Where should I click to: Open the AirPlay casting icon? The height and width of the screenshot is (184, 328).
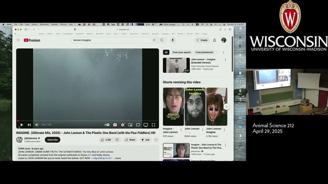point(146,125)
